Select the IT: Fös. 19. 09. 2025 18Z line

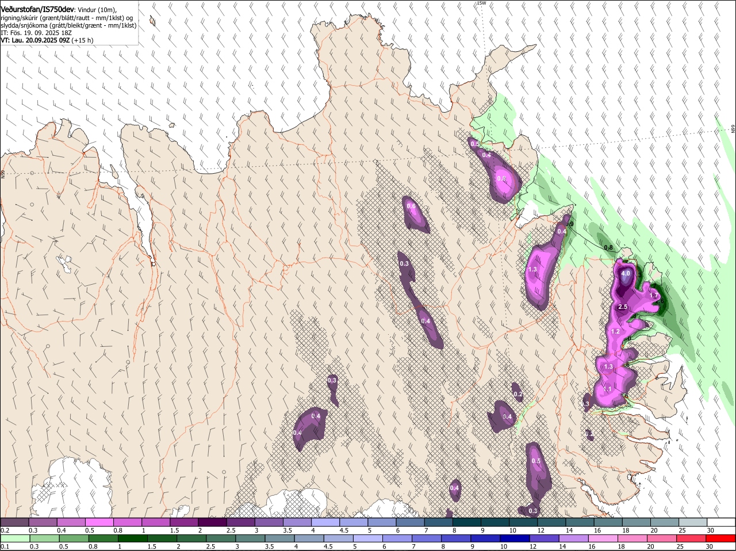(37, 33)
